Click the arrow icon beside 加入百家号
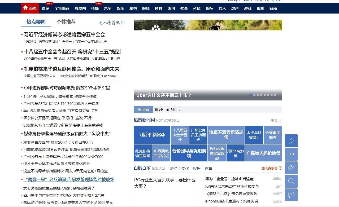The image size is (339, 207). coord(280,168)
